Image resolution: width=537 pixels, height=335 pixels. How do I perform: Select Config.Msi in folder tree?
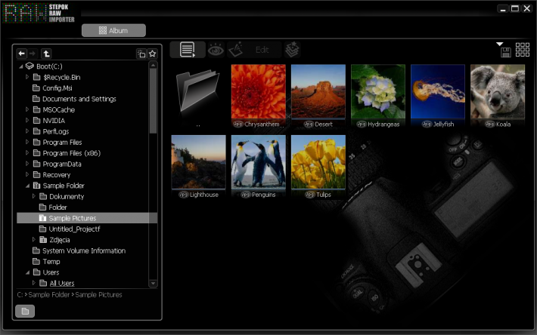pyautogui.click(x=57, y=88)
